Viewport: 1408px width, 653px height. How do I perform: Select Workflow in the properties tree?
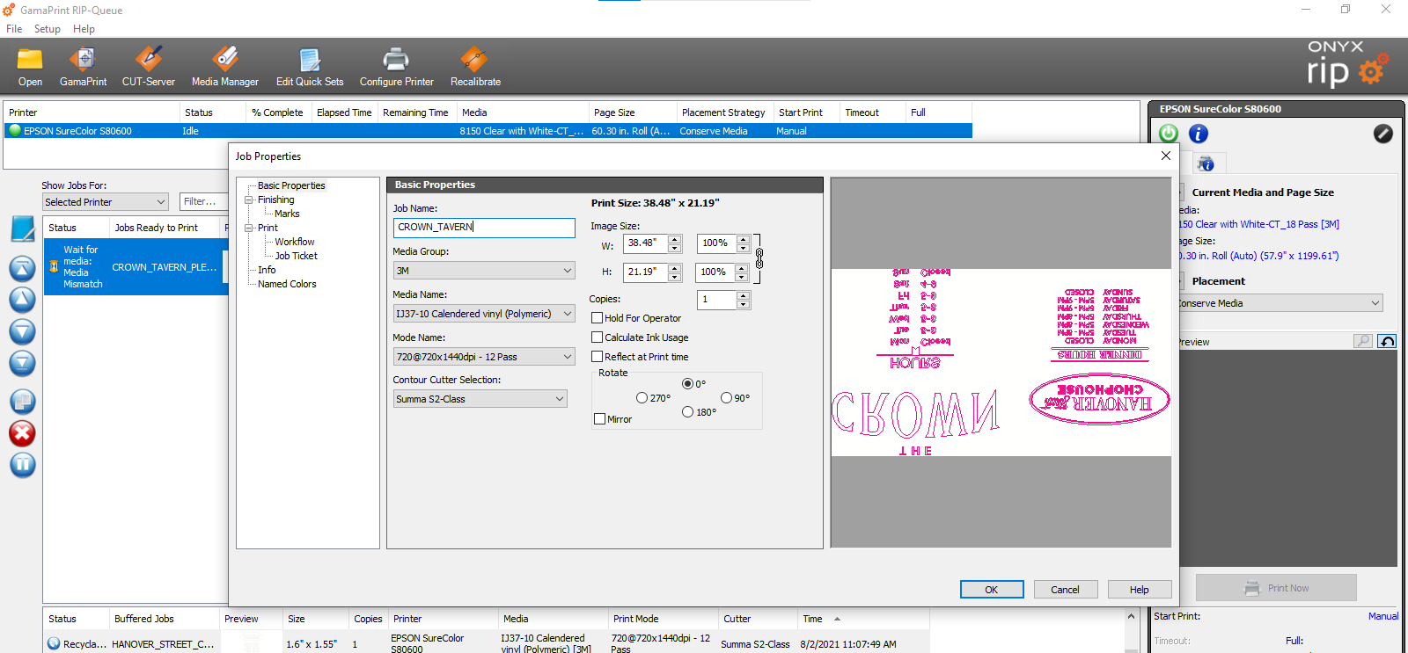(x=295, y=242)
